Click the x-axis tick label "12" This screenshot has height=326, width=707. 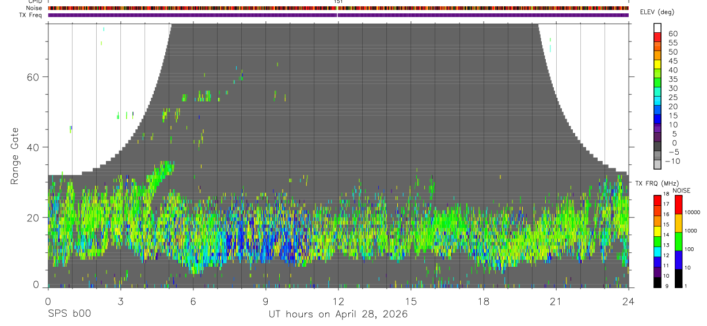pyautogui.click(x=338, y=301)
